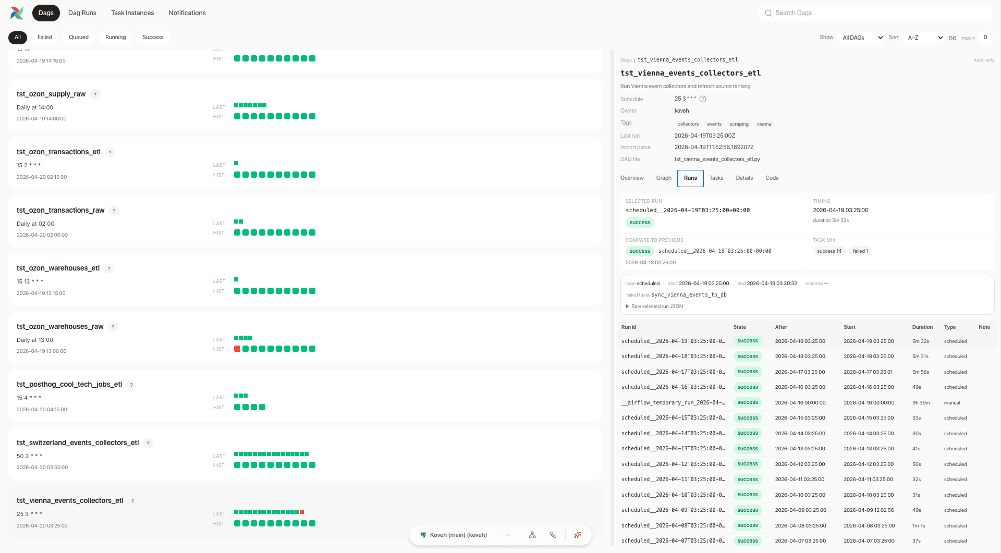Expand the Raw selected run JSON section
This screenshot has height=553, width=1001.
(x=655, y=306)
